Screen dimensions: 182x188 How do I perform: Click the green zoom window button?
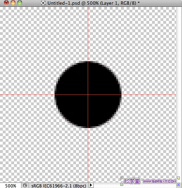(x=20, y=3)
